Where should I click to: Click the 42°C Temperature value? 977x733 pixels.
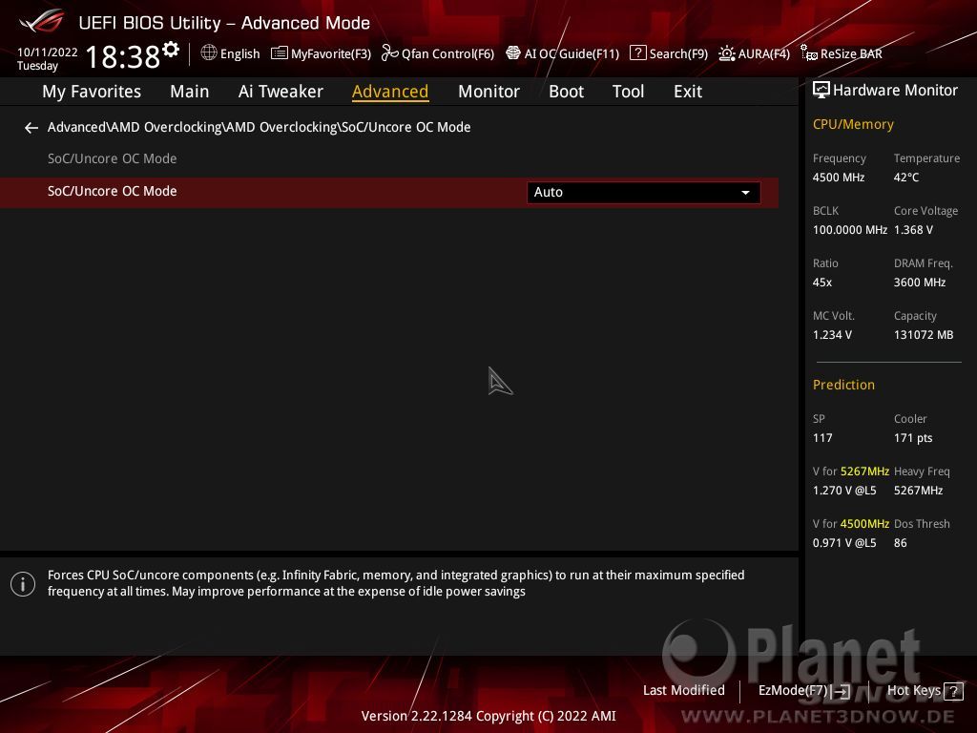pyautogui.click(x=906, y=178)
